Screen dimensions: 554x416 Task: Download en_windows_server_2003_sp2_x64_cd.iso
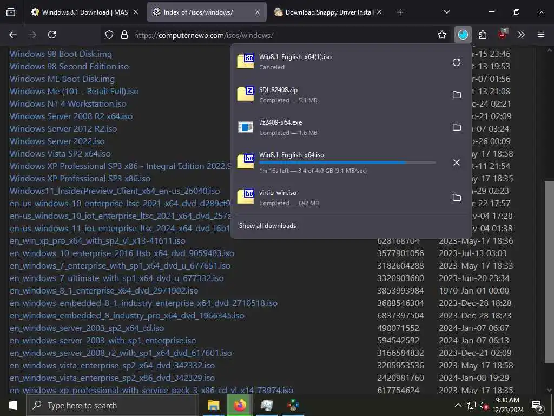pyautogui.click(x=87, y=328)
